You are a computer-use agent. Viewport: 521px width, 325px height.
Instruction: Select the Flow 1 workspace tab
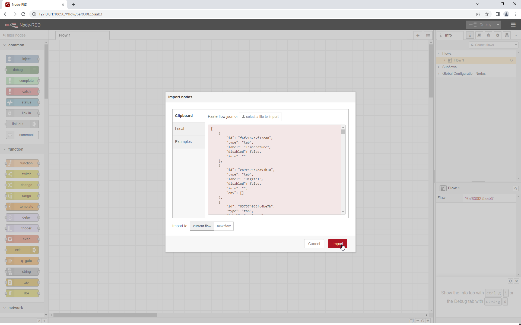[x=82, y=35]
